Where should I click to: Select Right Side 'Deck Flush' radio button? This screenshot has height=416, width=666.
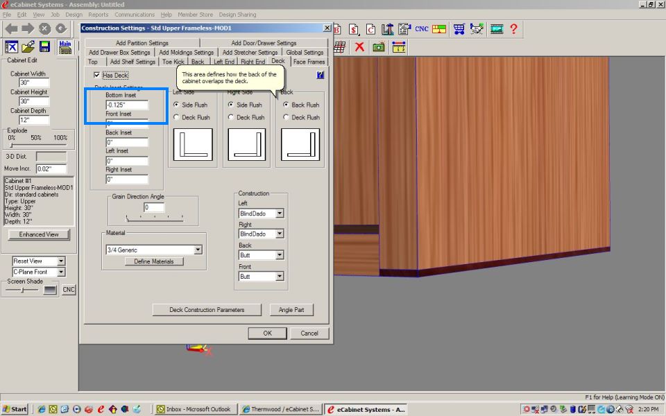pyautogui.click(x=230, y=117)
